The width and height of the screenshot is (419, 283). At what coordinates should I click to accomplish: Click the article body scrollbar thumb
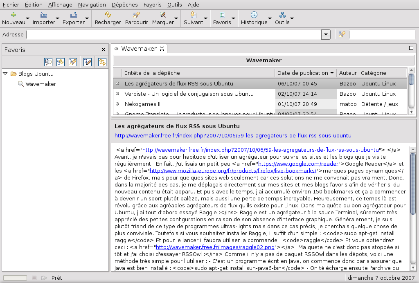tap(413, 183)
